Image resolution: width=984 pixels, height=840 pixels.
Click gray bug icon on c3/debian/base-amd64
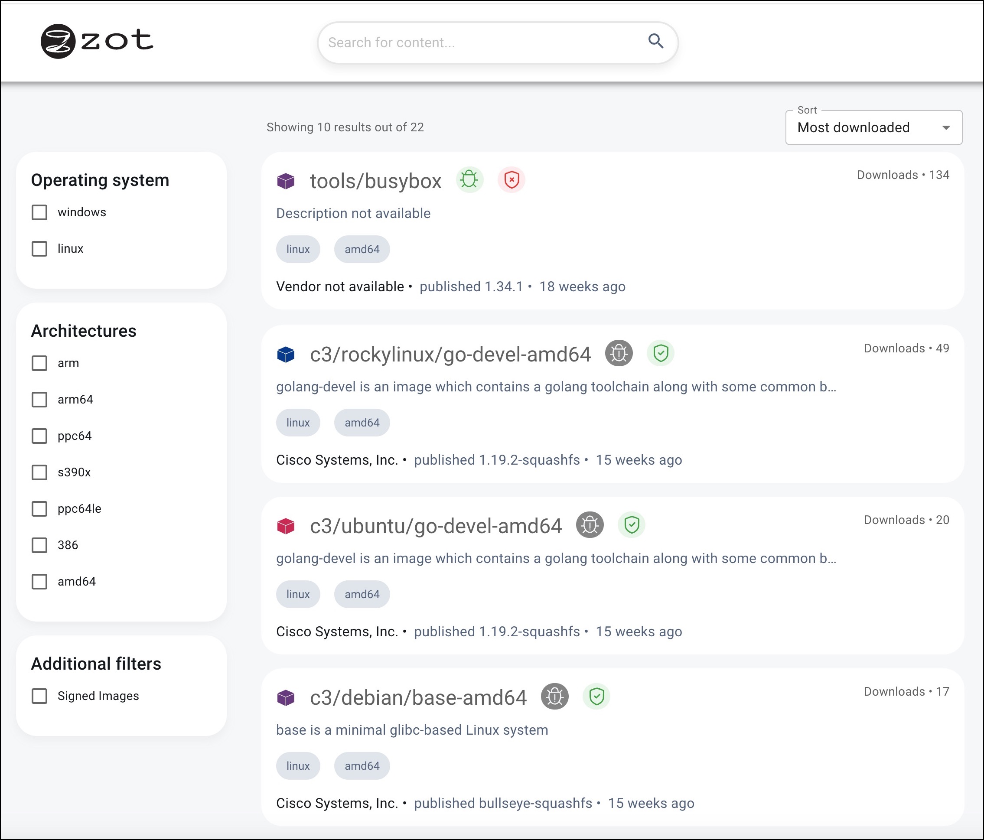[x=554, y=697]
